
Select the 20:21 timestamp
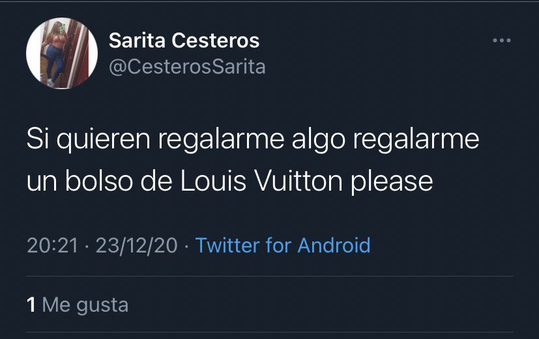tap(52, 245)
